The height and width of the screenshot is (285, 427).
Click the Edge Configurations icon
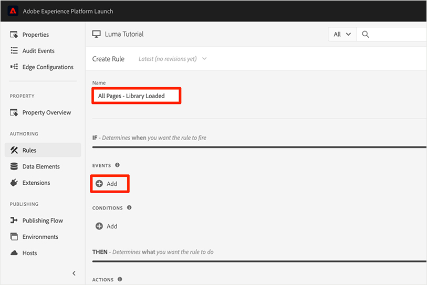[x=14, y=67]
